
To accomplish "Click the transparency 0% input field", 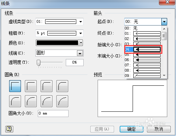I will (x=75, y=63).
